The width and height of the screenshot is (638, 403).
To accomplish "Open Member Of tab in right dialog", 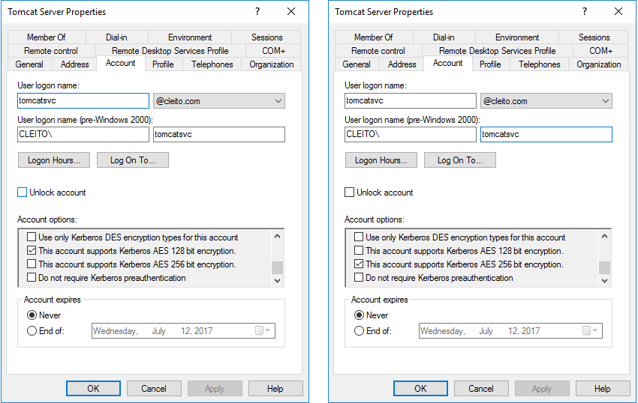I will pos(374,37).
